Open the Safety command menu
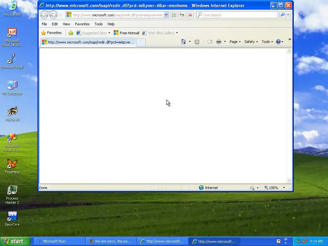This screenshot has width=328, height=246. pyautogui.click(x=251, y=42)
